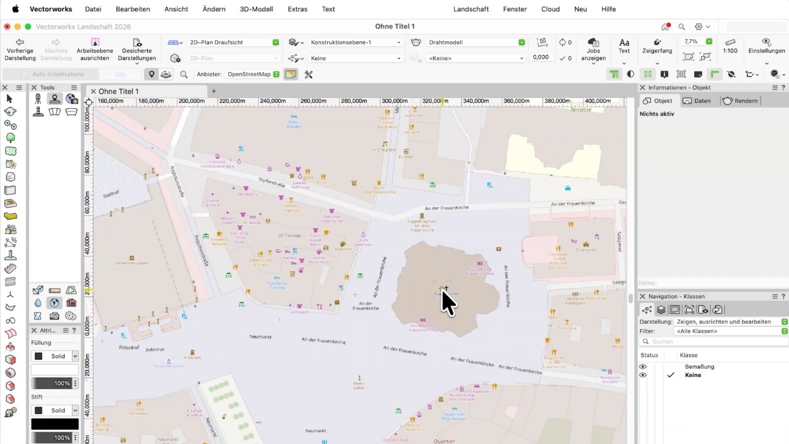The image size is (789, 444).
Task: Toggle visibility eye of Keine class
Action: (643, 375)
